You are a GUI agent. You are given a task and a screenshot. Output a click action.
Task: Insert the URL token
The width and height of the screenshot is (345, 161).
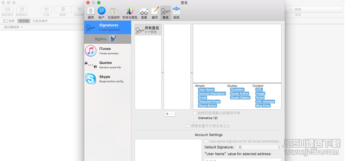point(259,89)
